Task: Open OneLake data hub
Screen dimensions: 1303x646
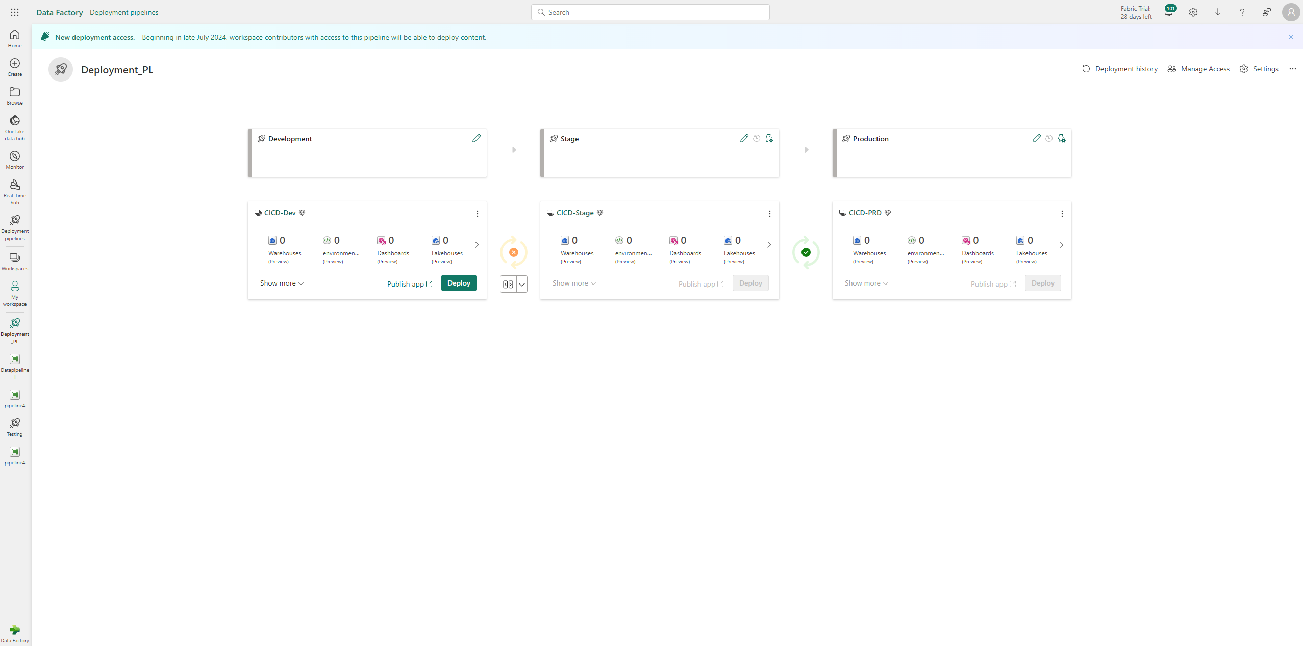Action: click(x=15, y=128)
